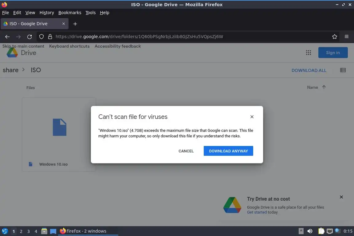Navigate to the share breadcrumb folder
Viewport: 354px width, 236px height.
tap(10, 70)
